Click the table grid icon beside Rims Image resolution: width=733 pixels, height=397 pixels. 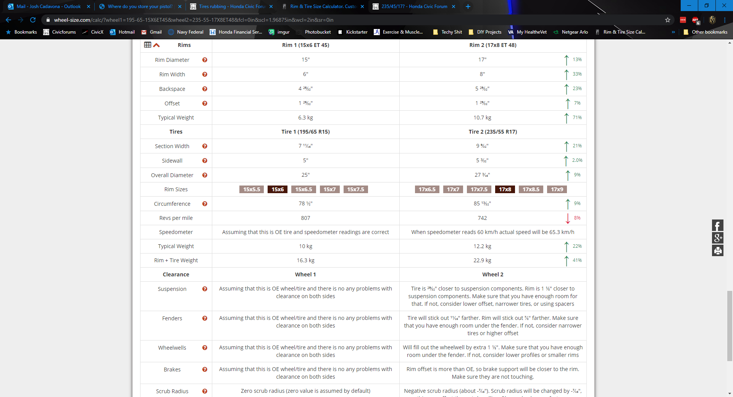click(x=148, y=45)
